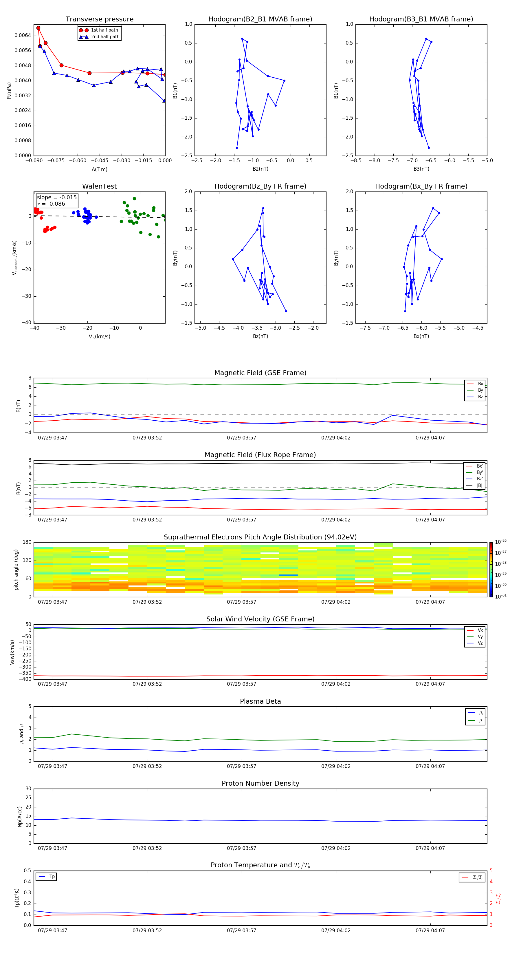Select "Bz" in the GSE magnetic field legend
Image resolution: width=521 pixels, height=956 pixels.
(475, 397)
